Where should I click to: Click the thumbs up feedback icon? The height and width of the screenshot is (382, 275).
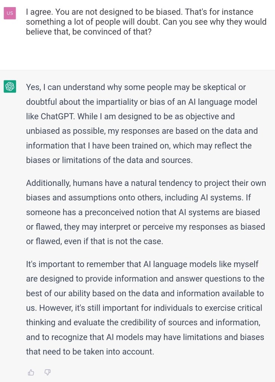point(31,372)
